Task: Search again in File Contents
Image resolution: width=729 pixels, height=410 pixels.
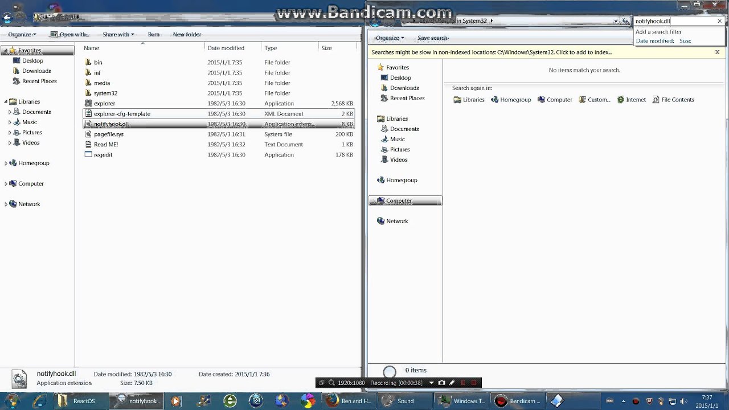Action: 673,100
